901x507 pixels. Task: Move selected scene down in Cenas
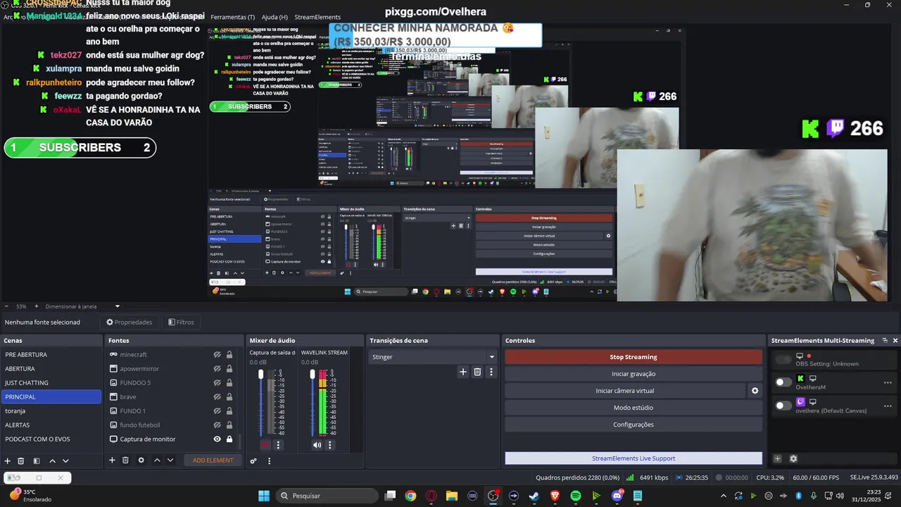click(x=65, y=461)
